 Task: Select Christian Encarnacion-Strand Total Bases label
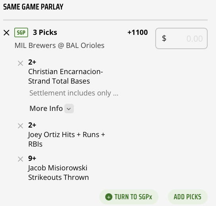[x=66, y=76]
